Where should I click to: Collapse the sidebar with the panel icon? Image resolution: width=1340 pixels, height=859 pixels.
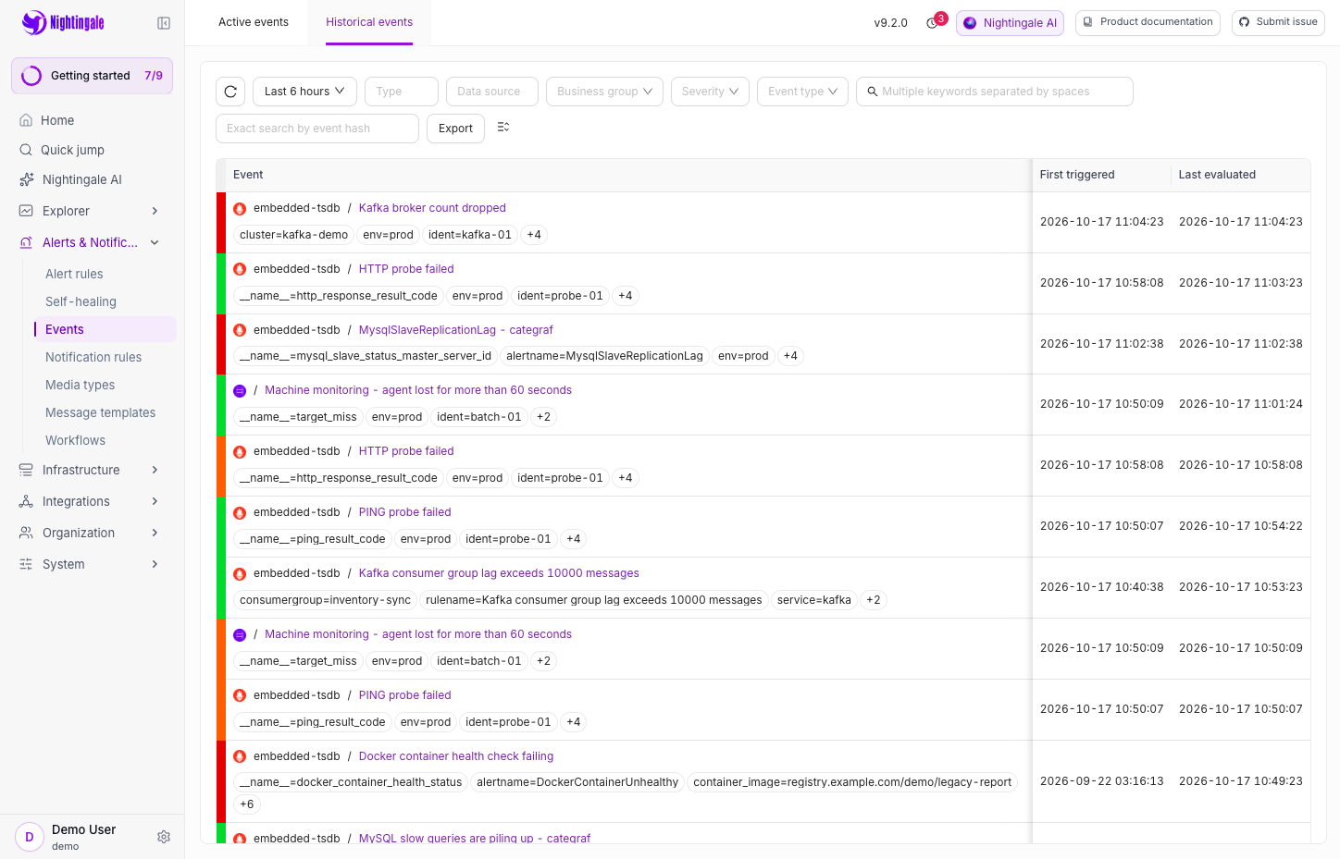[x=164, y=23]
